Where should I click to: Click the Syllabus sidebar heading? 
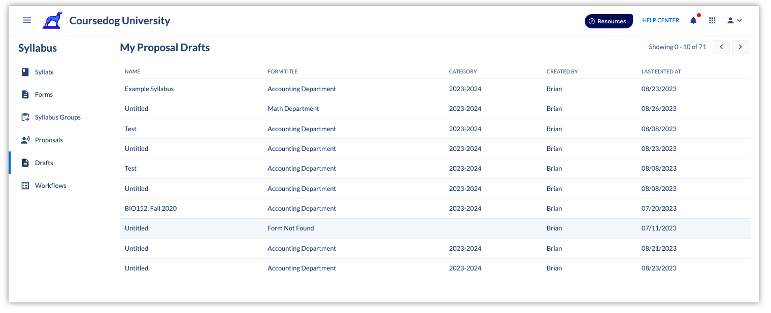point(38,48)
